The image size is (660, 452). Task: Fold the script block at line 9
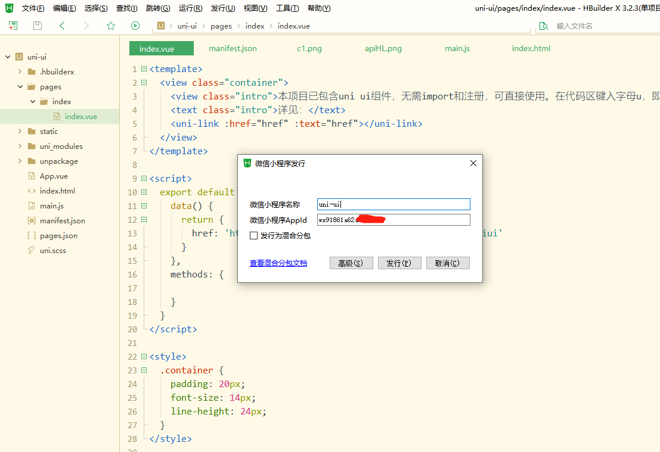point(144,178)
